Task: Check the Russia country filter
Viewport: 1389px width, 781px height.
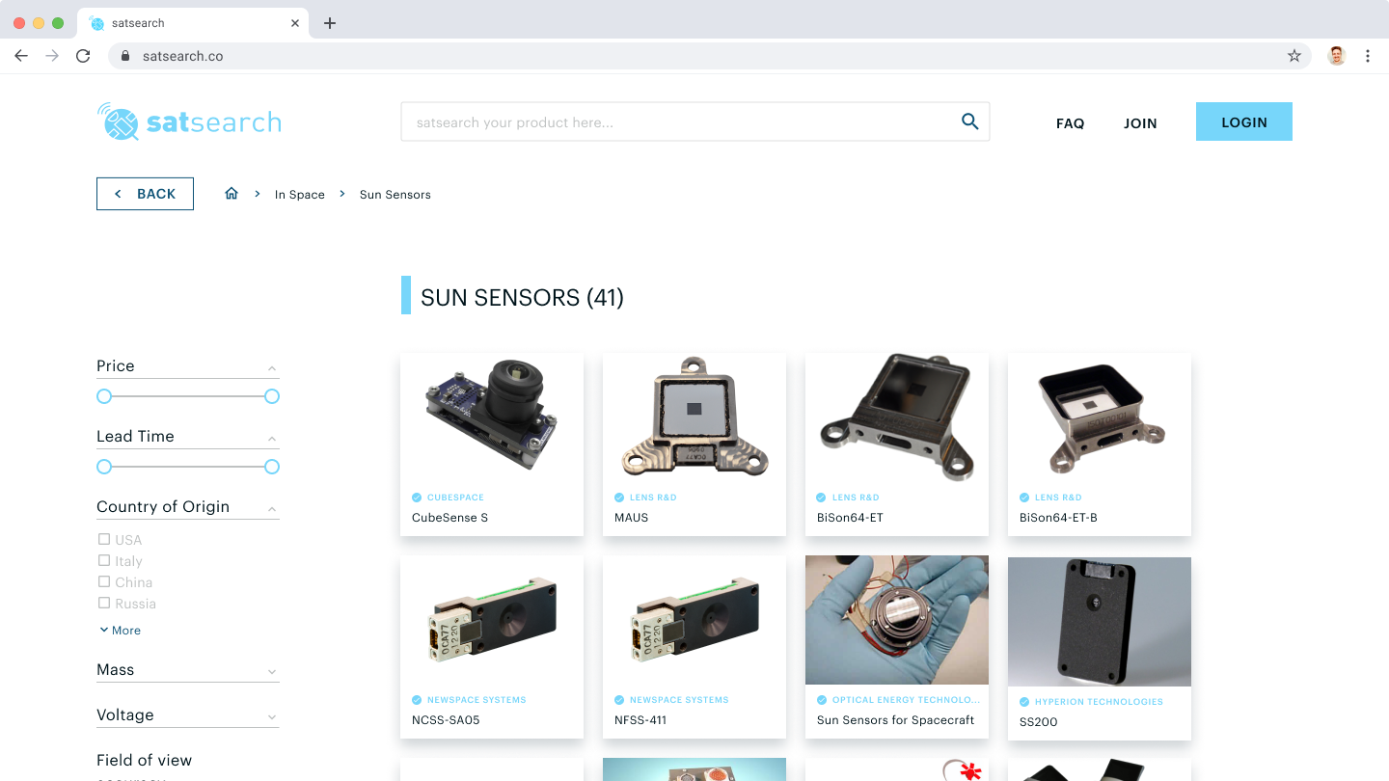Action: point(104,603)
